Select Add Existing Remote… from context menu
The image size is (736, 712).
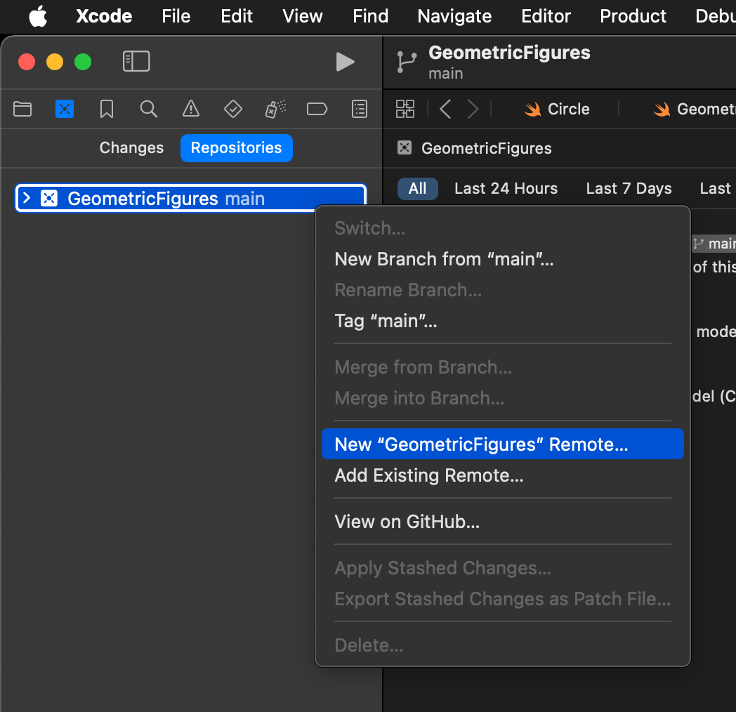(x=429, y=476)
